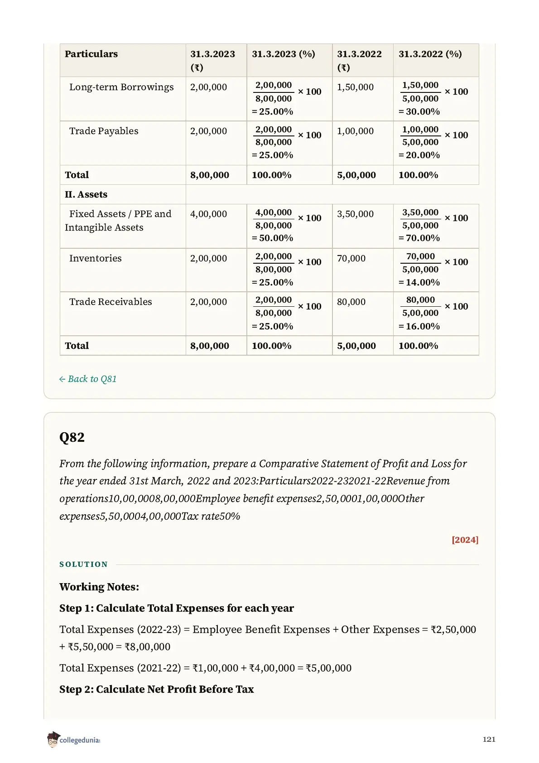Click the 70,000 inventories value for 2022

[x=351, y=258]
